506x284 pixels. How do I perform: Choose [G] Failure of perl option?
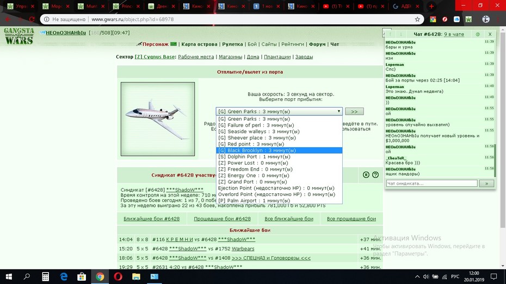pos(279,125)
